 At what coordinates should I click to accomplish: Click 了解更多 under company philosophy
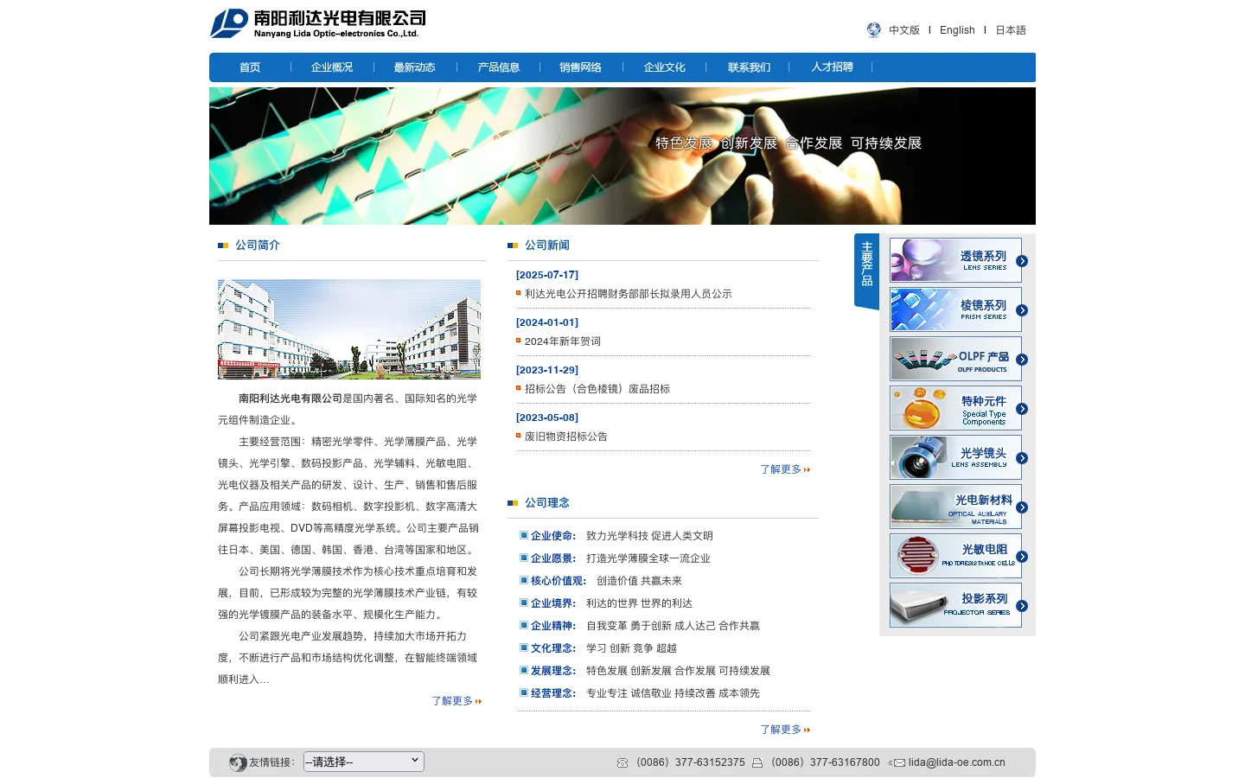pos(785,730)
